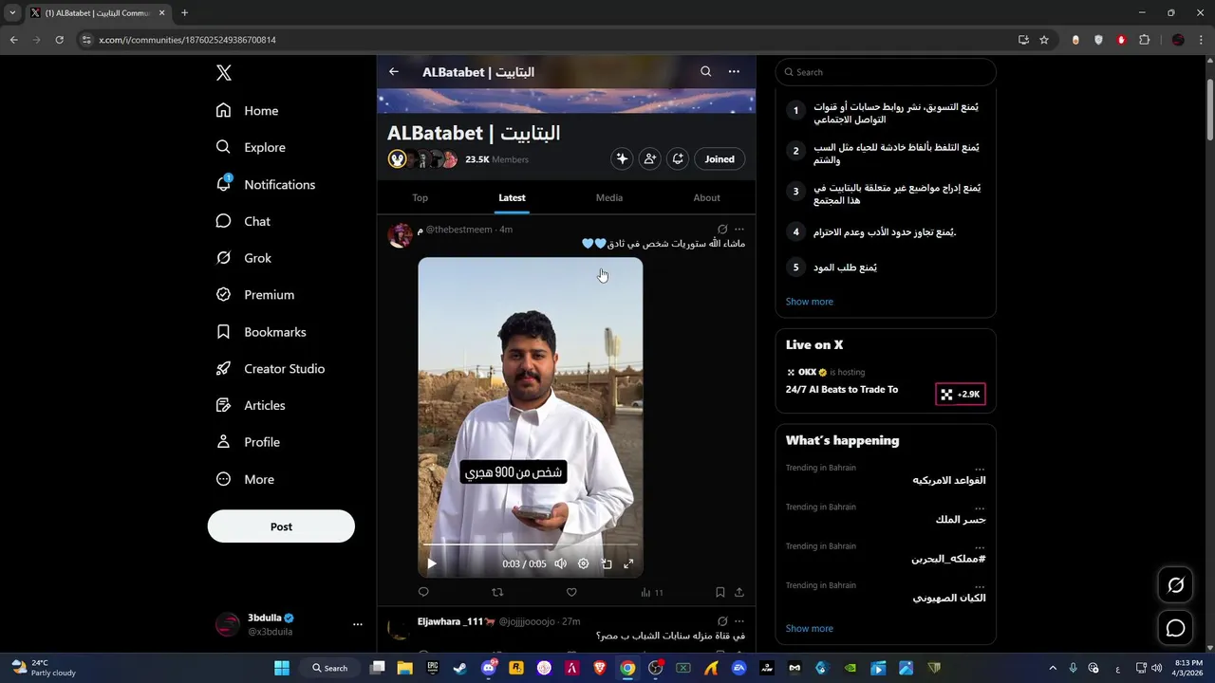1215x683 pixels.
Task: Open the trending topic #مملكه_البحرين
Action: tap(948, 559)
